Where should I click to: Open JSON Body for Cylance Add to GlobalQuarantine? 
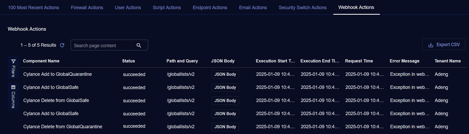click(x=225, y=74)
